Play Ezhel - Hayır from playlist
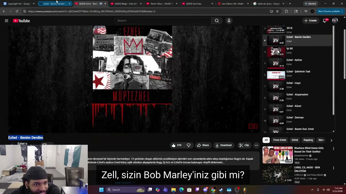This screenshot has height=194, width=346. tap(297, 86)
